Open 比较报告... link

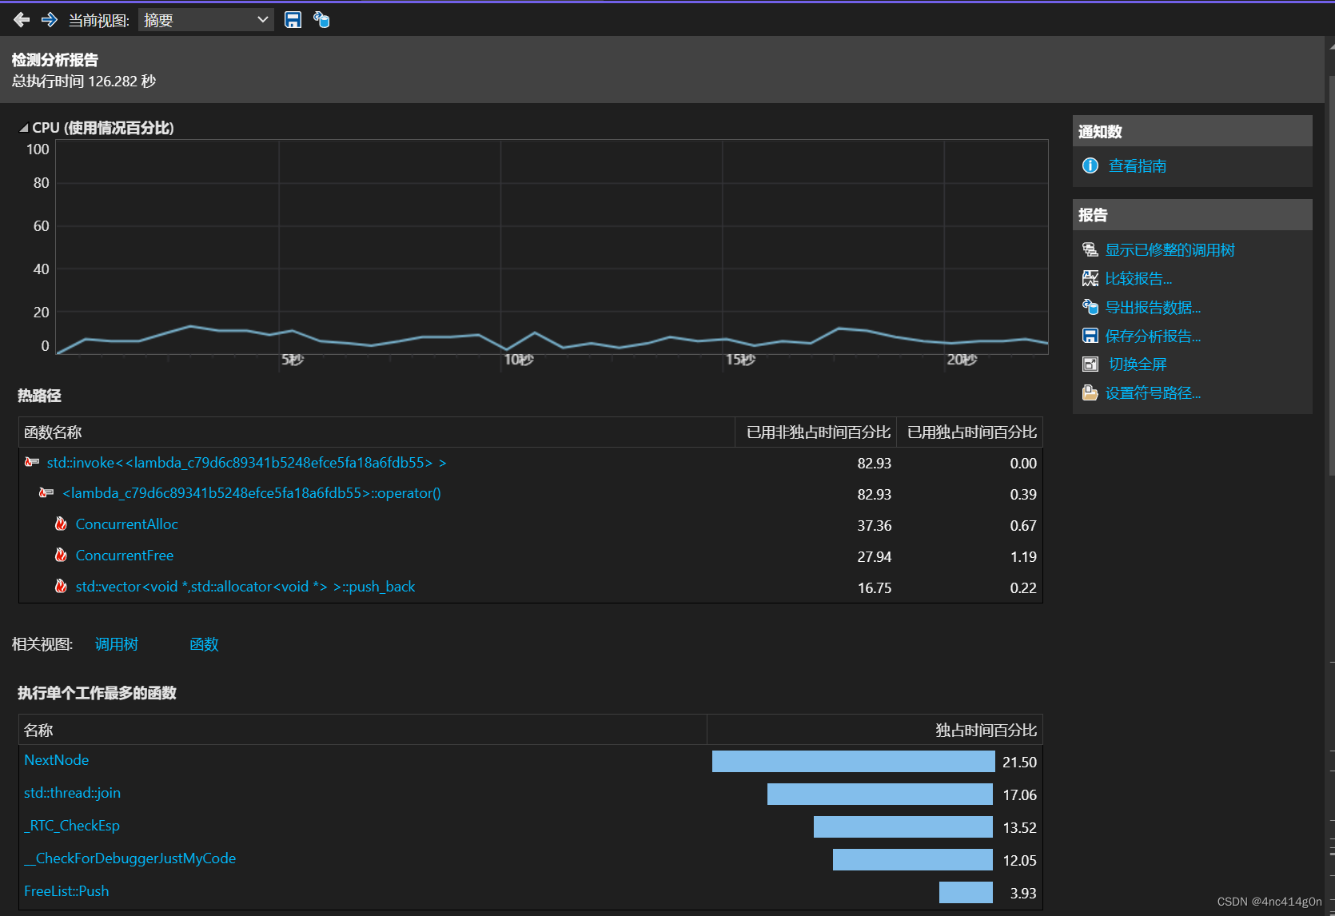(x=1138, y=279)
